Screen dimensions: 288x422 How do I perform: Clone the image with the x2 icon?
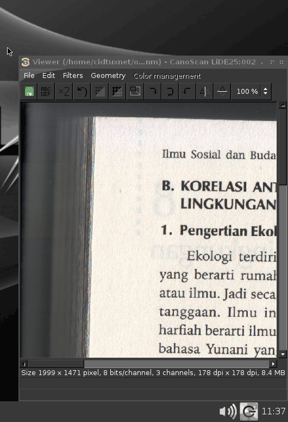[64, 92]
